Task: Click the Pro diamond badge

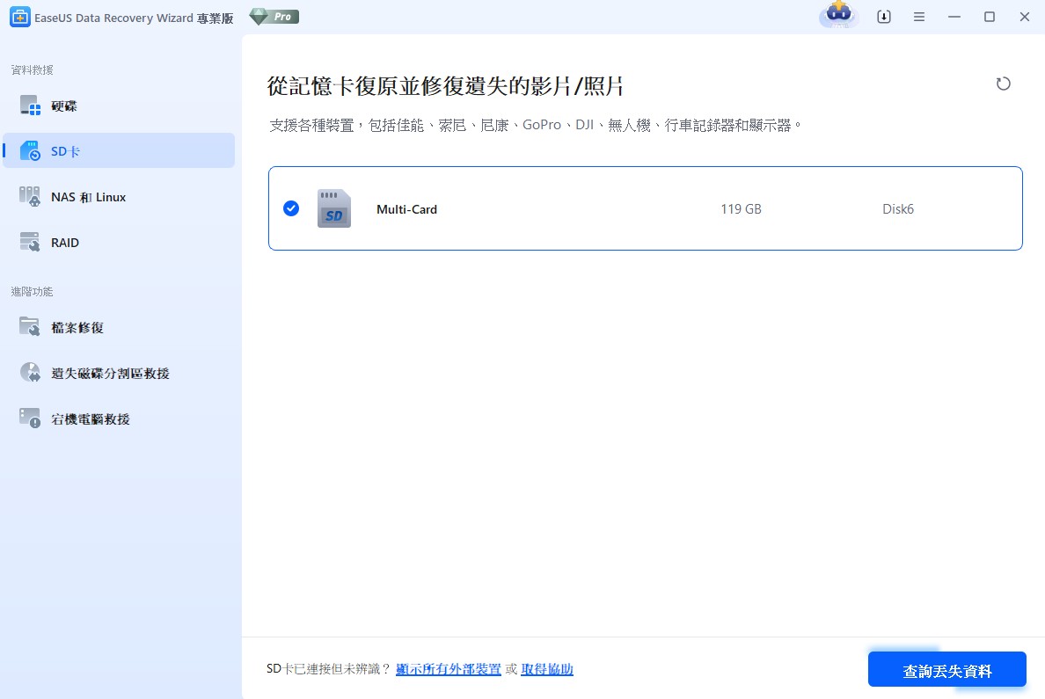Action: [x=274, y=17]
